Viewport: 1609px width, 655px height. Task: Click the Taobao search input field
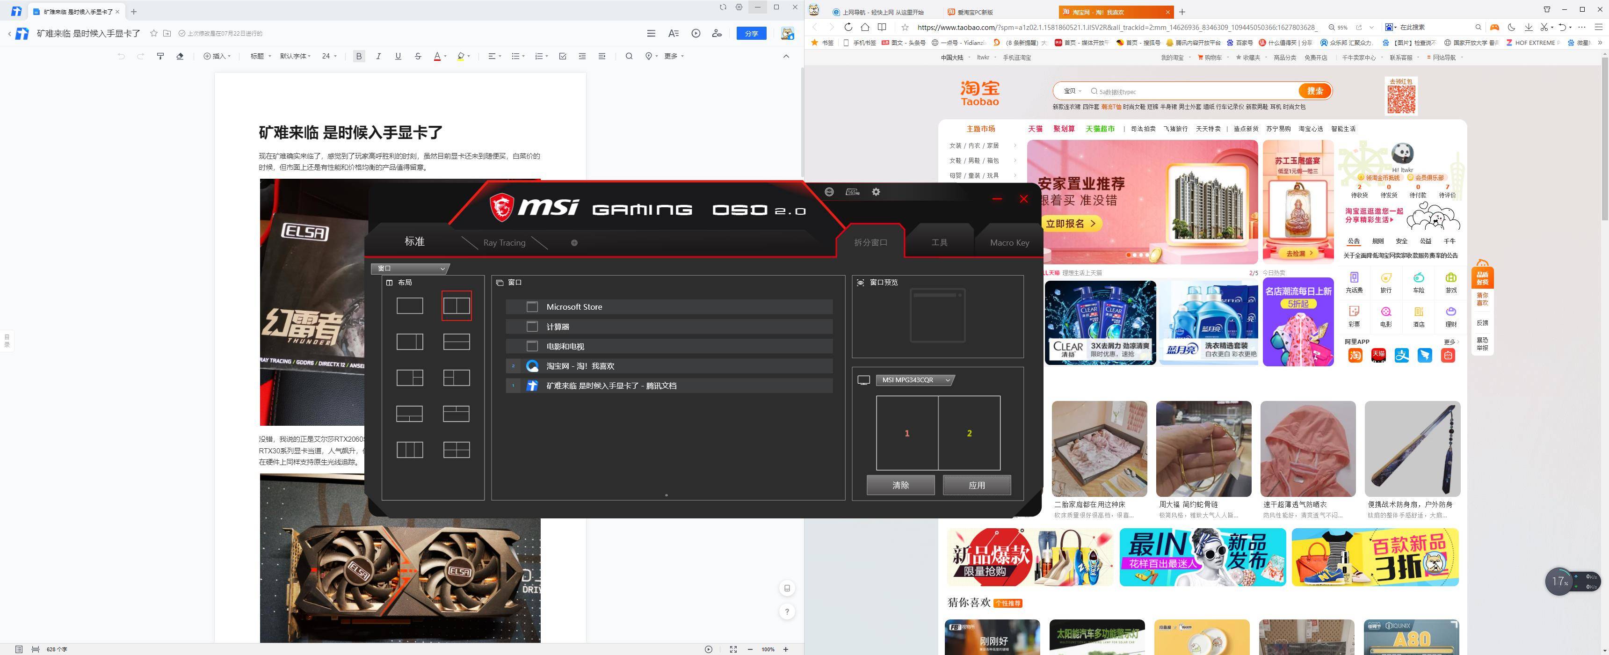pos(1193,91)
